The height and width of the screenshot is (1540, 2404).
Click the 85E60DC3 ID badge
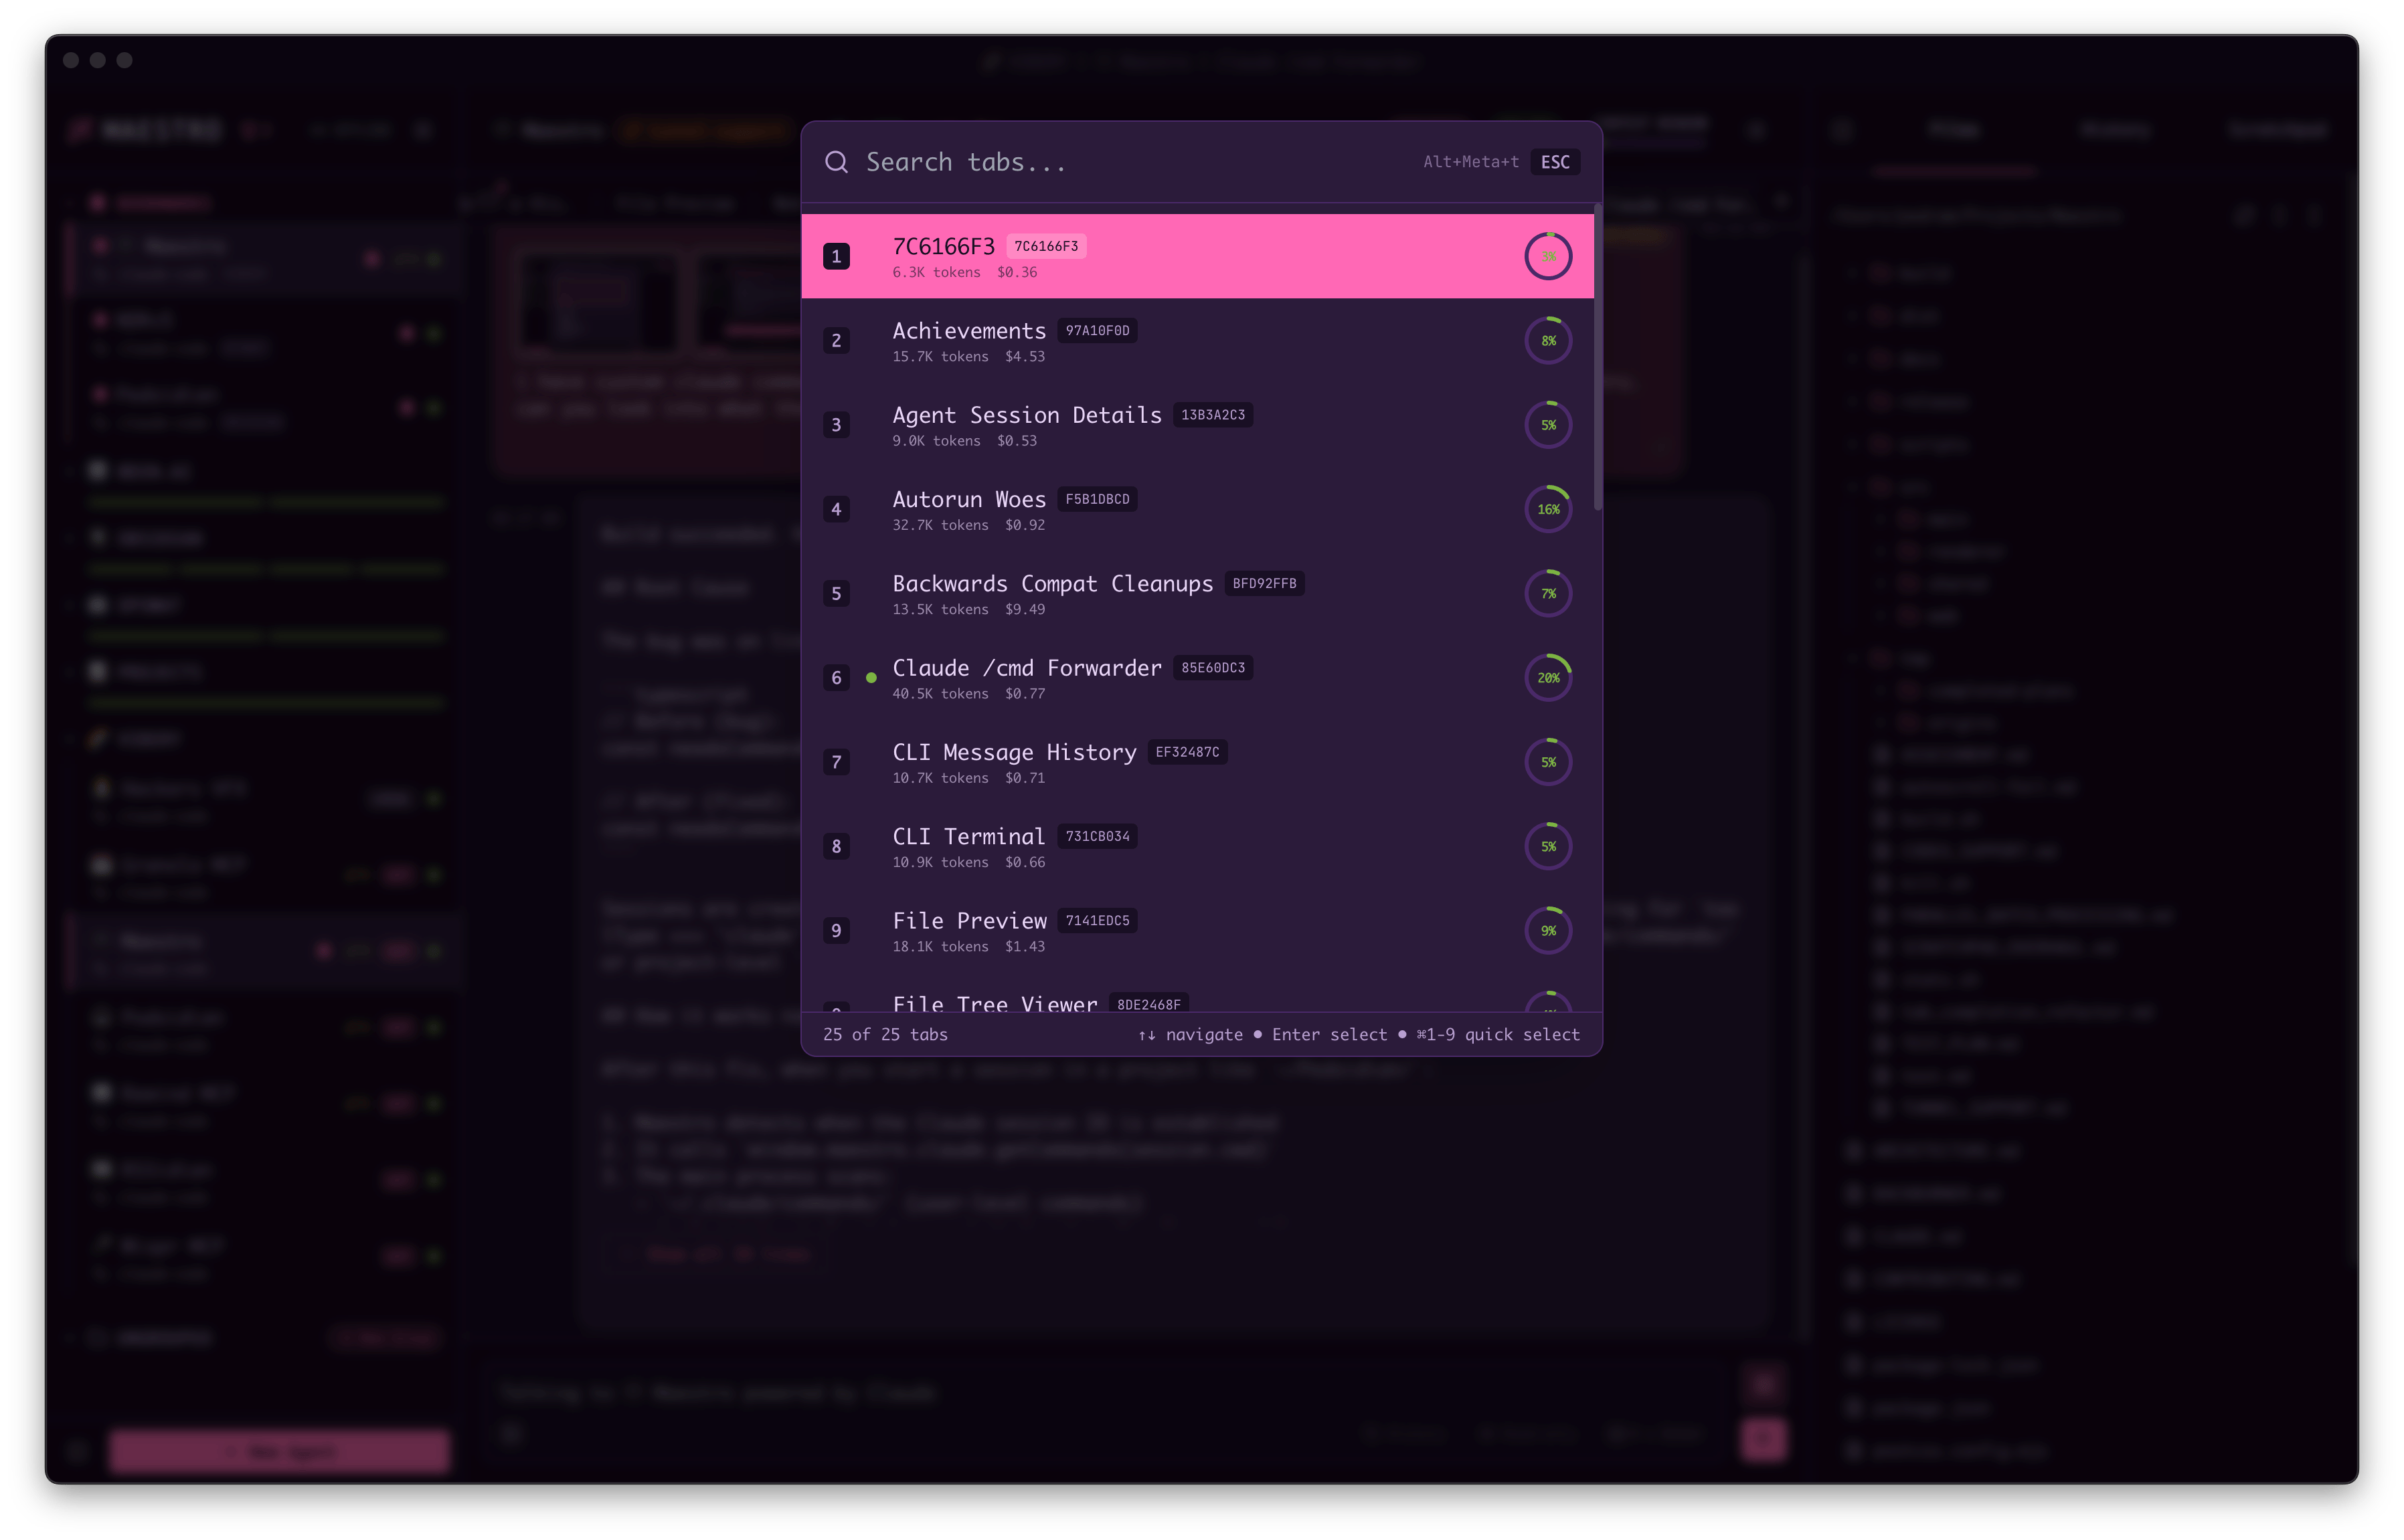1213,668
